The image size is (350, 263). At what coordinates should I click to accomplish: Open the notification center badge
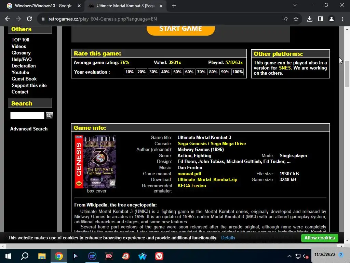coord(341,255)
